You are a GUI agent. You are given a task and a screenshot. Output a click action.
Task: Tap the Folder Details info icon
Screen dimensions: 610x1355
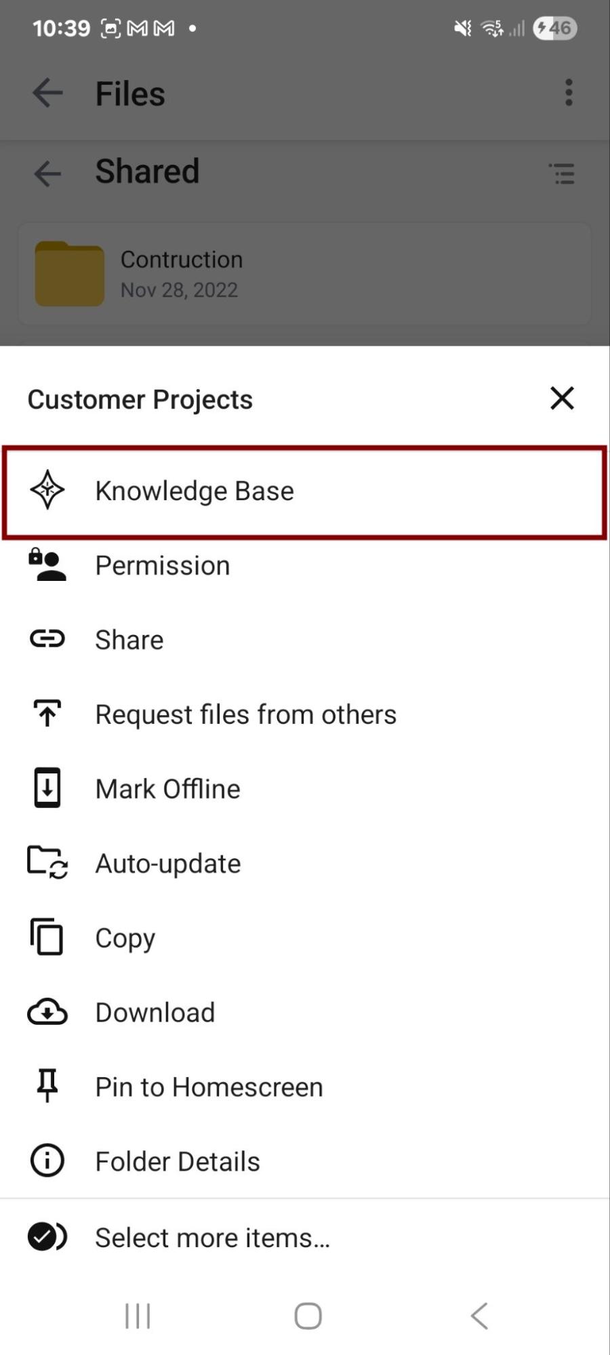[47, 1161]
